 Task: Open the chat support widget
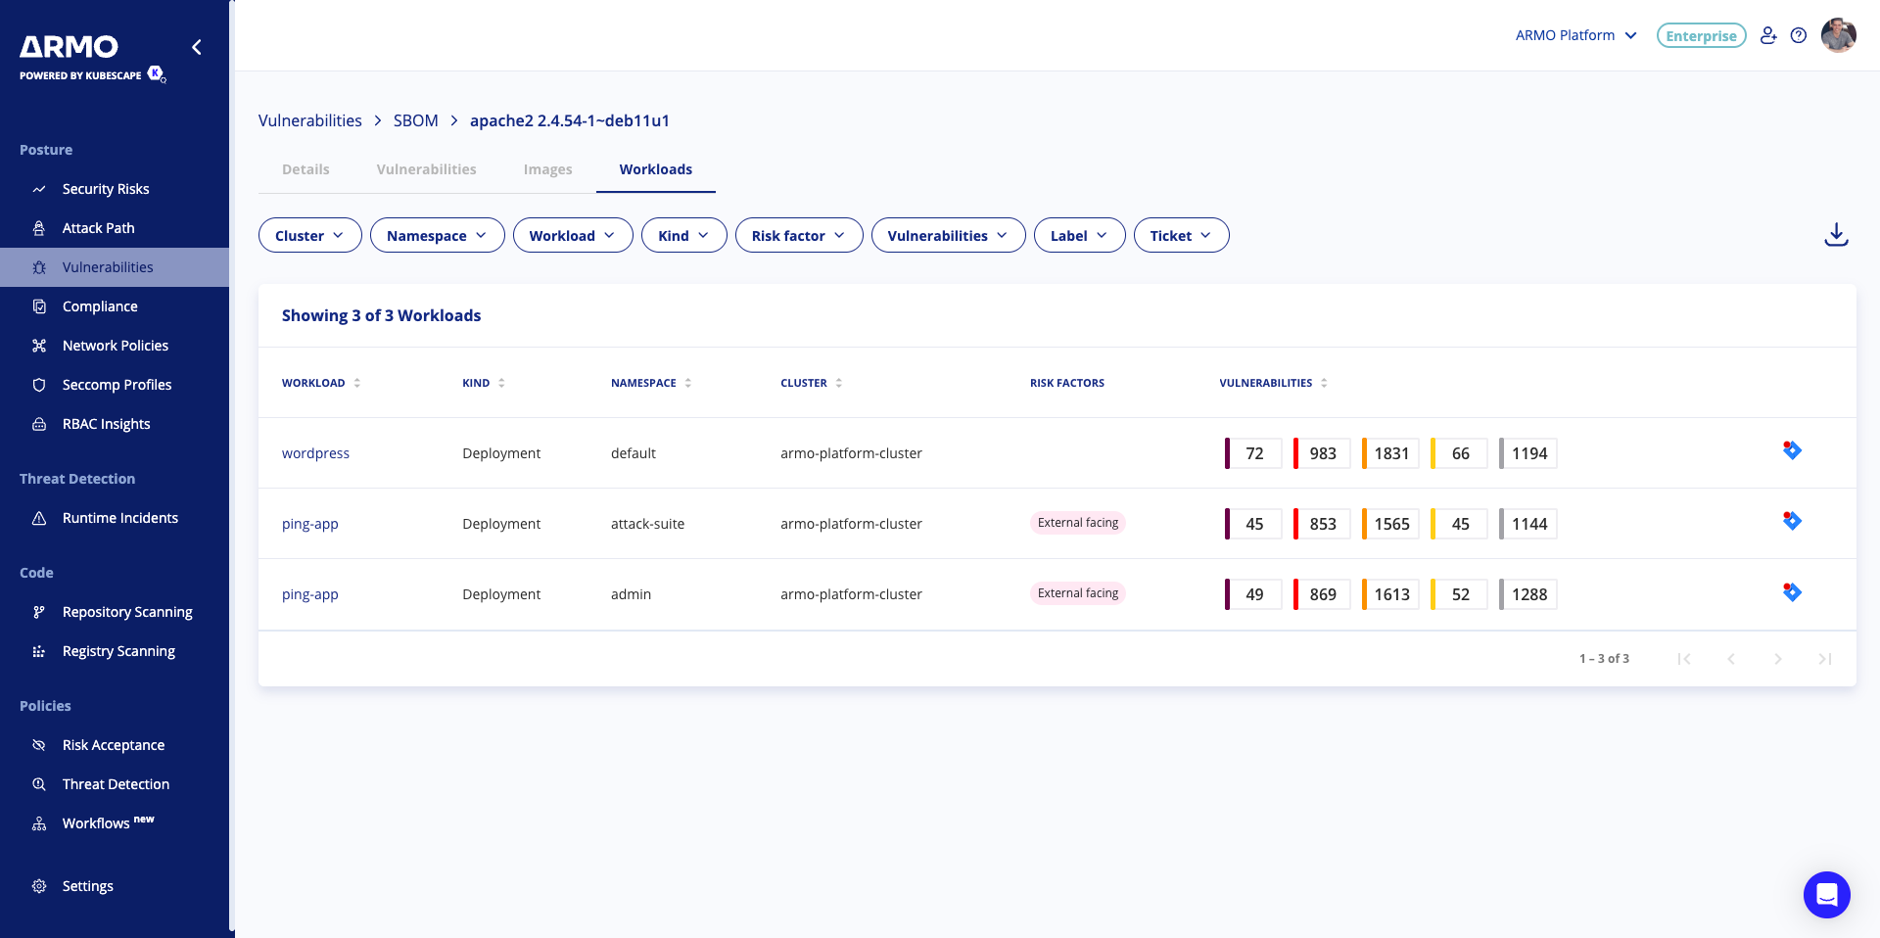[x=1827, y=895]
